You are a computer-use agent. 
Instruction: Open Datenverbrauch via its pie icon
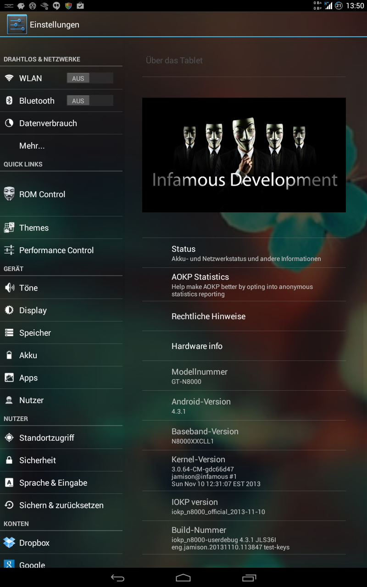click(x=9, y=123)
